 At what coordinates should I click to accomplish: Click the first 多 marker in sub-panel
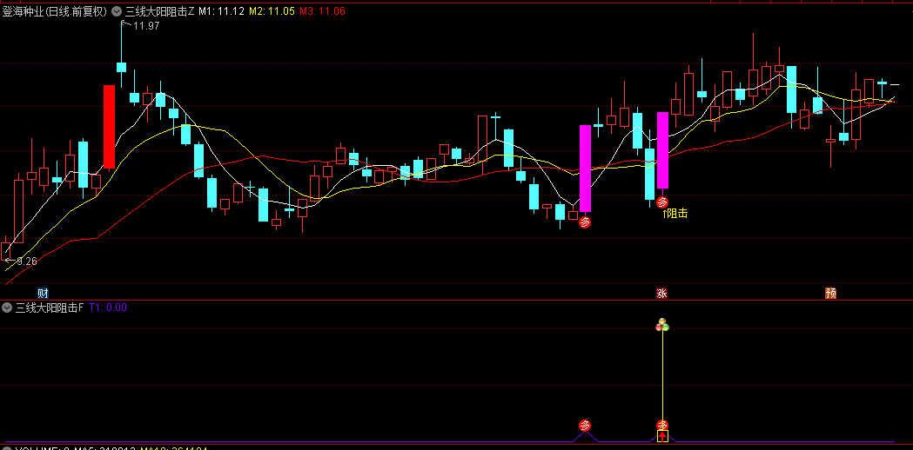585,426
